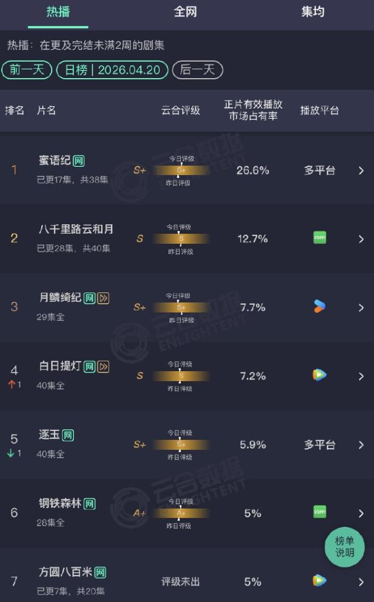This screenshot has height=602, width=374.
Task: Click the 网 badge next to 蜜语纪
Action: (78, 160)
